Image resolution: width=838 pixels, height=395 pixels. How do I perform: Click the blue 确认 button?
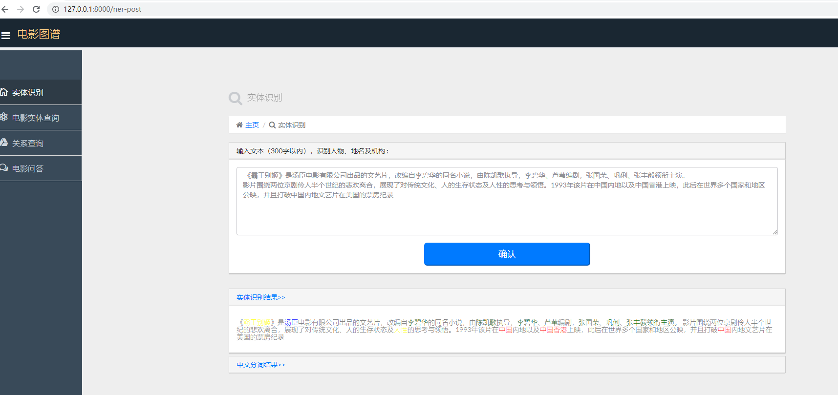tap(507, 254)
